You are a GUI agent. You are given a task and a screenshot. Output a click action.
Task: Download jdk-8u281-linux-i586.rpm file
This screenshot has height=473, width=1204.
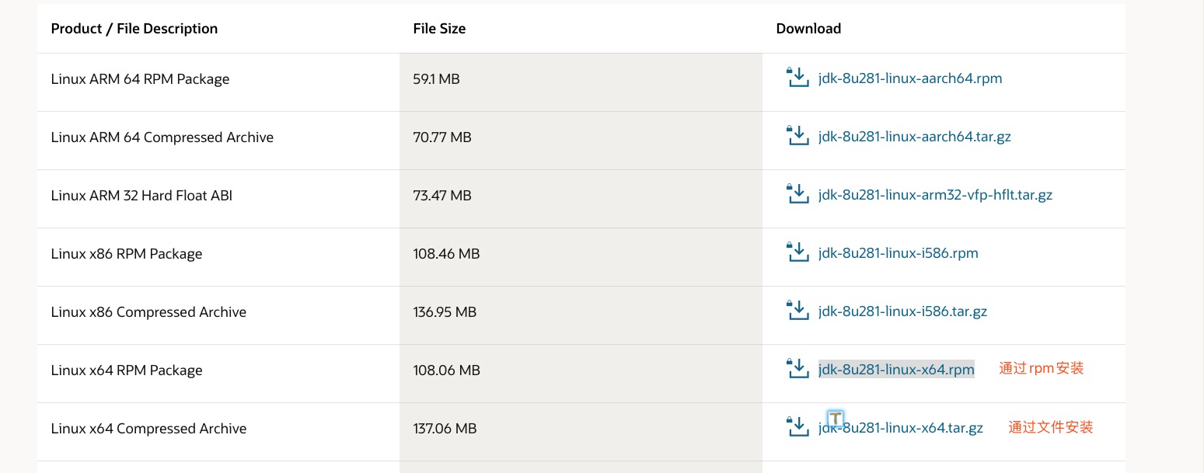pyautogui.click(x=898, y=253)
